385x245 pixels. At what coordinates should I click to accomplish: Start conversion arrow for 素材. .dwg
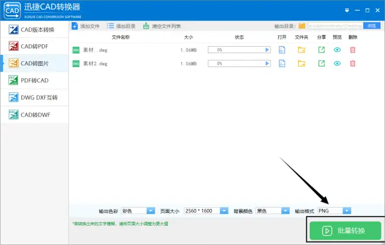point(267,50)
